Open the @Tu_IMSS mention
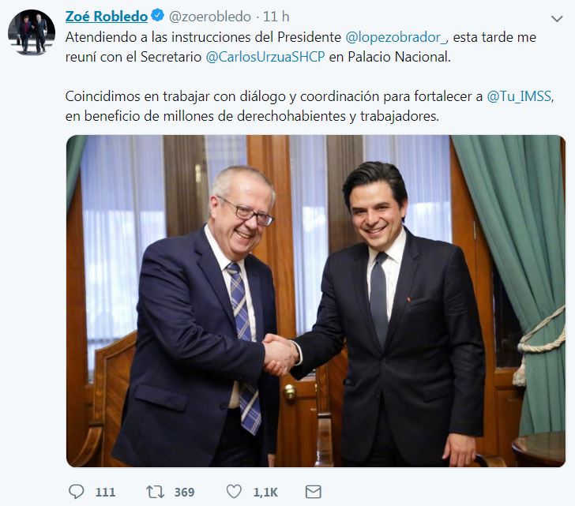The height and width of the screenshot is (506, 575). click(x=519, y=96)
